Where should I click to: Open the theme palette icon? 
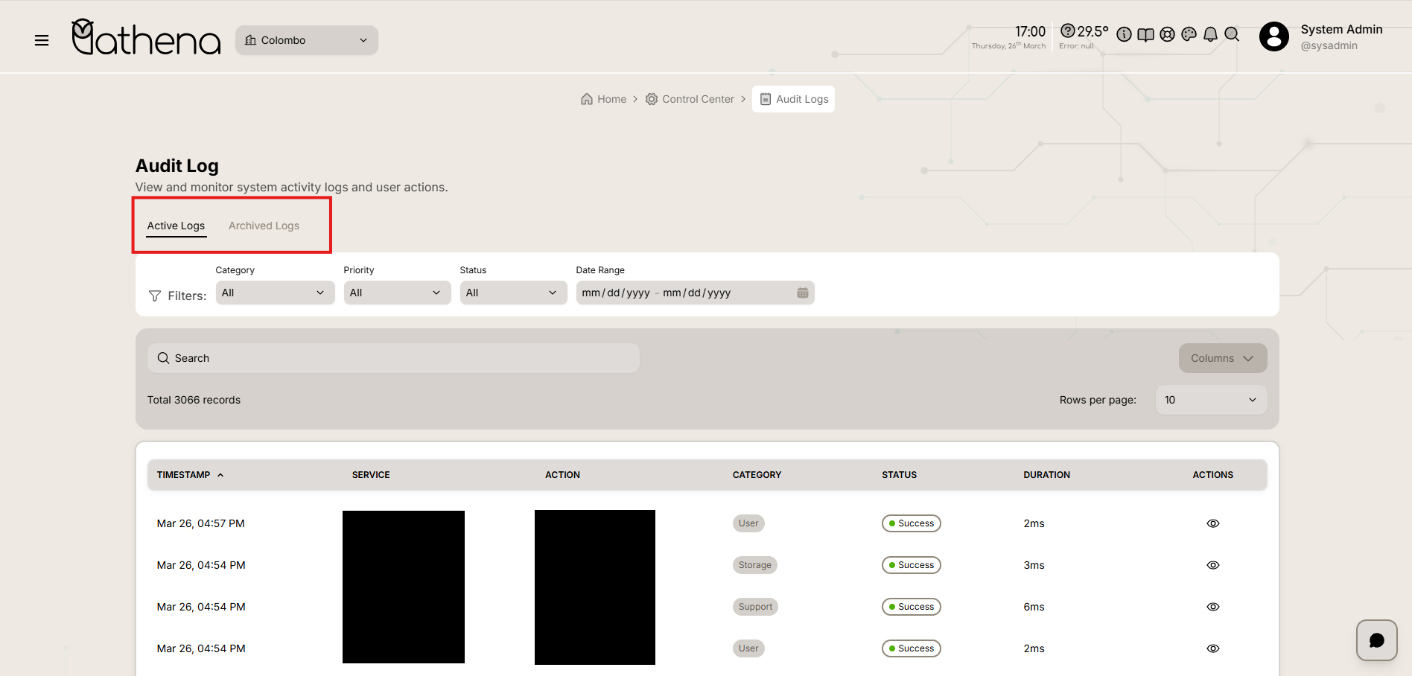1189,34
